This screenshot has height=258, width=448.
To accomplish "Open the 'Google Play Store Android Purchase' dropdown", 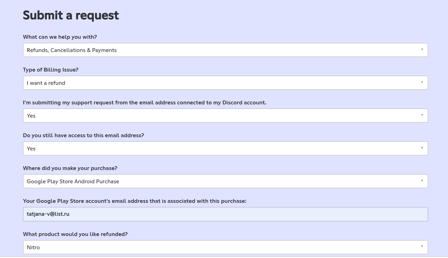I will [x=225, y=181].
